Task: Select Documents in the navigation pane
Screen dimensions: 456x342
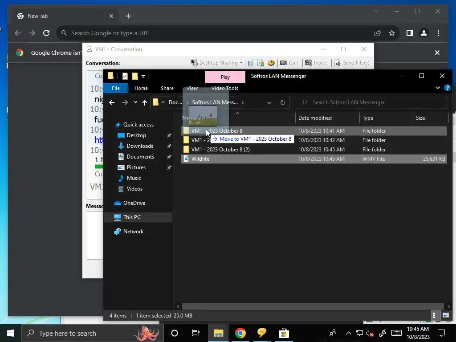Action: [140, 157]
